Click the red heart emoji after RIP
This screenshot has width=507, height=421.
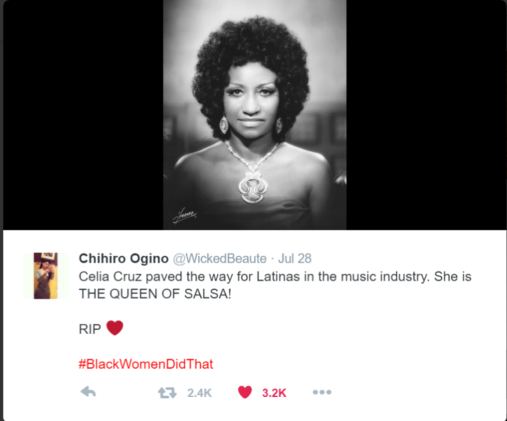click(115, 328)
